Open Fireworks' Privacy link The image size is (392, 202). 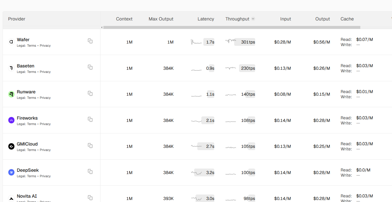pos(45,124)
